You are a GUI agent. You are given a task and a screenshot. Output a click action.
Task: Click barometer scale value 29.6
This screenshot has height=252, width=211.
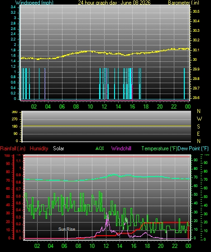pos(196,98)
